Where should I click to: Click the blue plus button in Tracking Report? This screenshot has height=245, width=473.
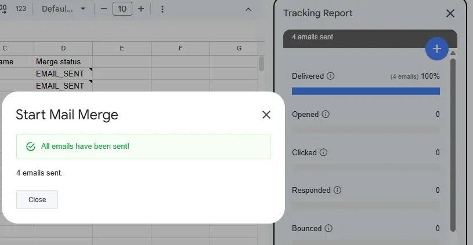coord(437,49)
